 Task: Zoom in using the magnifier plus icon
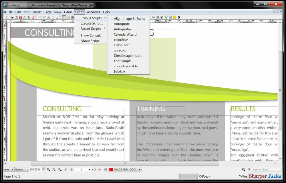[x=59, y=169]
